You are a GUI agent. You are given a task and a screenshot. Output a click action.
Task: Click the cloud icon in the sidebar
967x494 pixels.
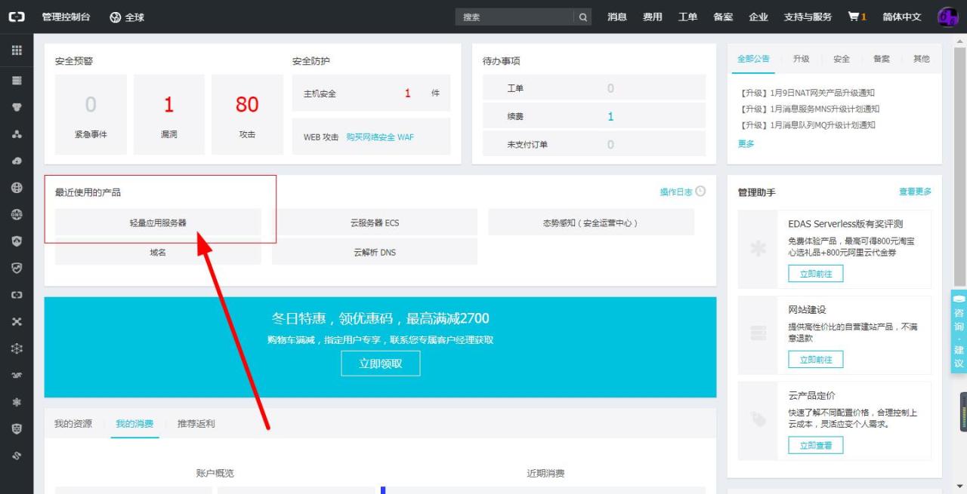point(17,161)
